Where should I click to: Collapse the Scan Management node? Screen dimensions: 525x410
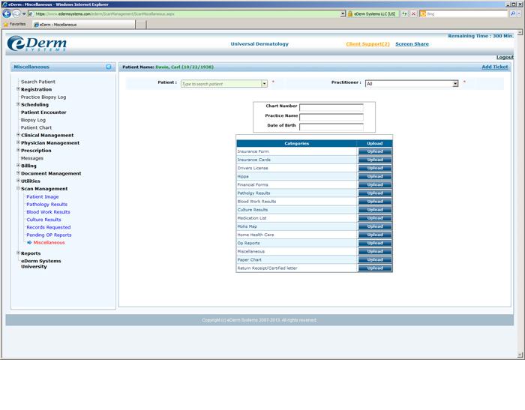(19, 188)
